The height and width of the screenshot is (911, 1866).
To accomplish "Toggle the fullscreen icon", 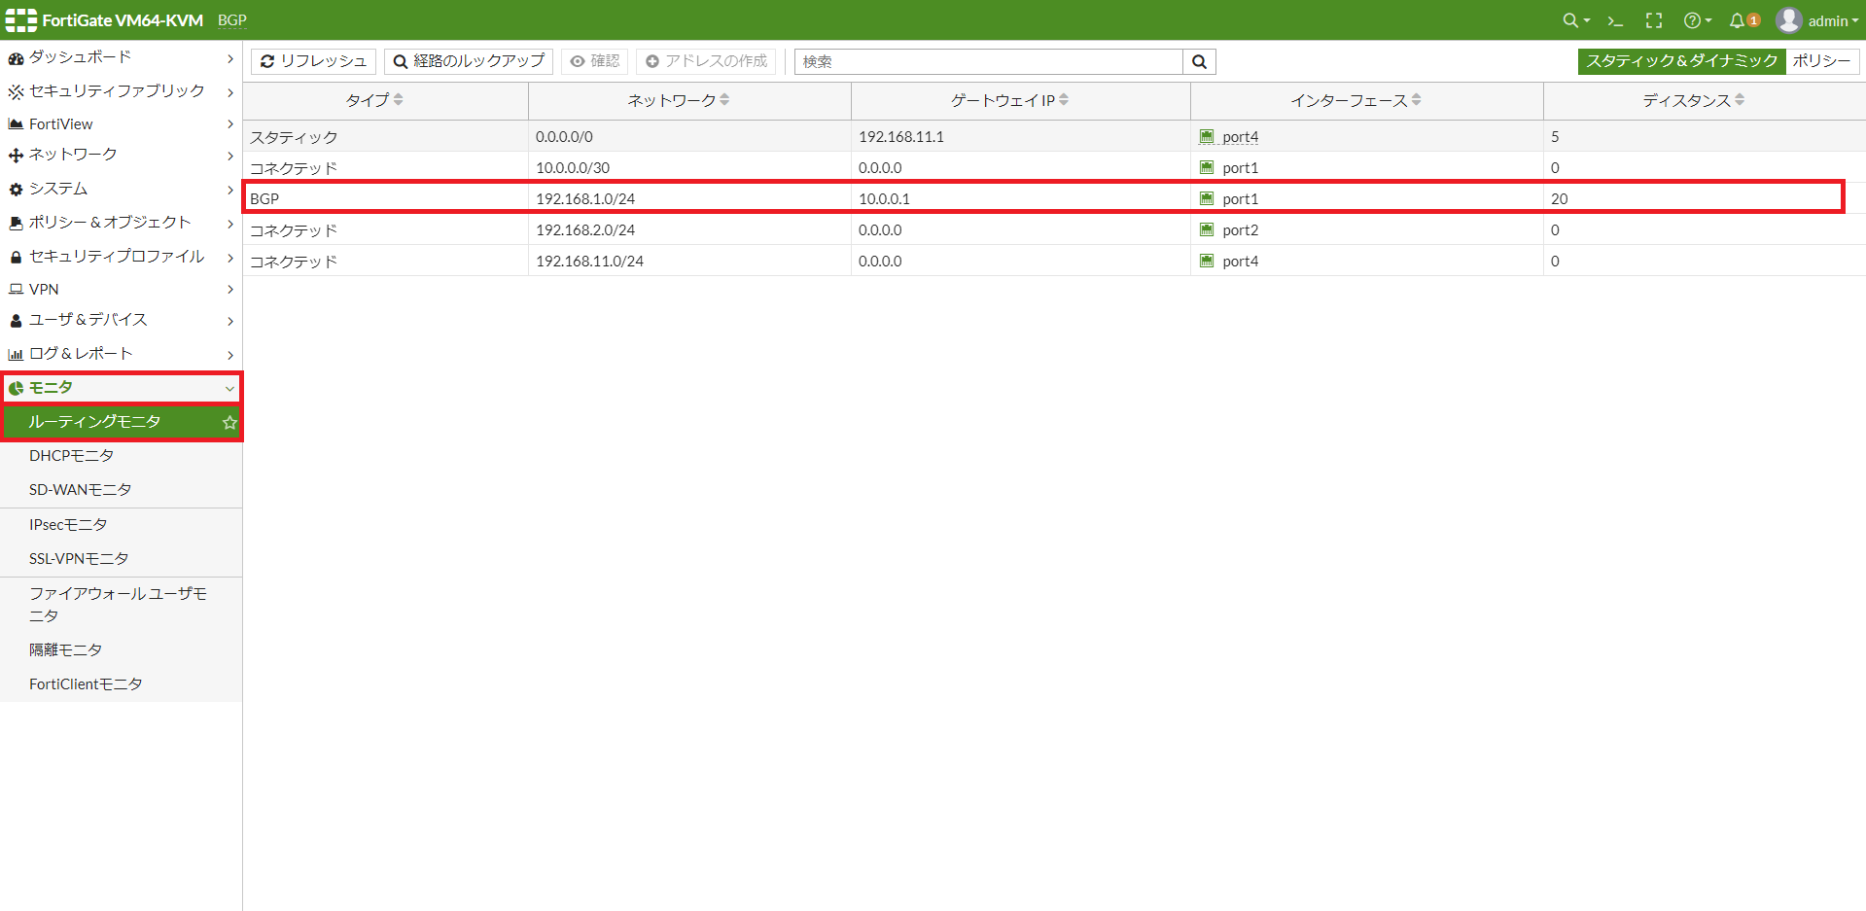I will [1654, 20].
